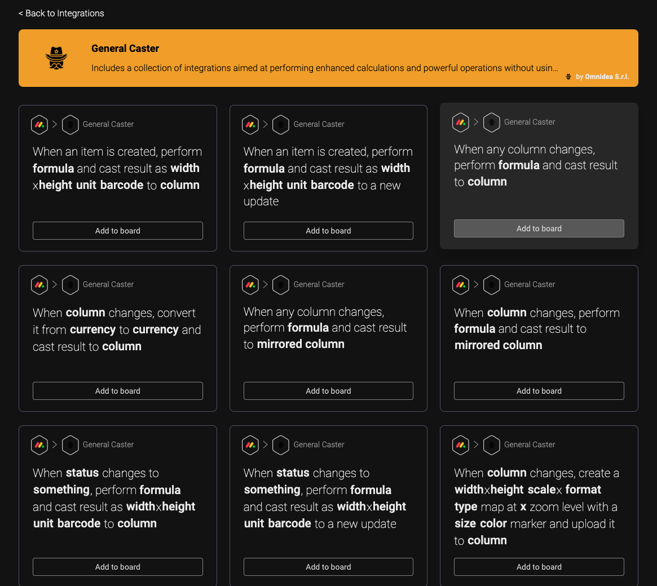Click monday icon on status barcode to column card

pos(39,445)
